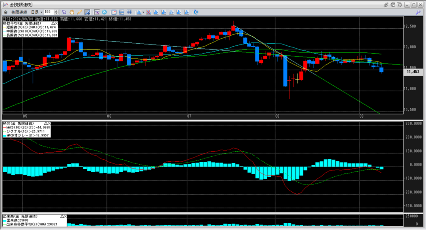Click the 先限連続 contract label
This screenshot has height=230, width=426.
[18, 12]
